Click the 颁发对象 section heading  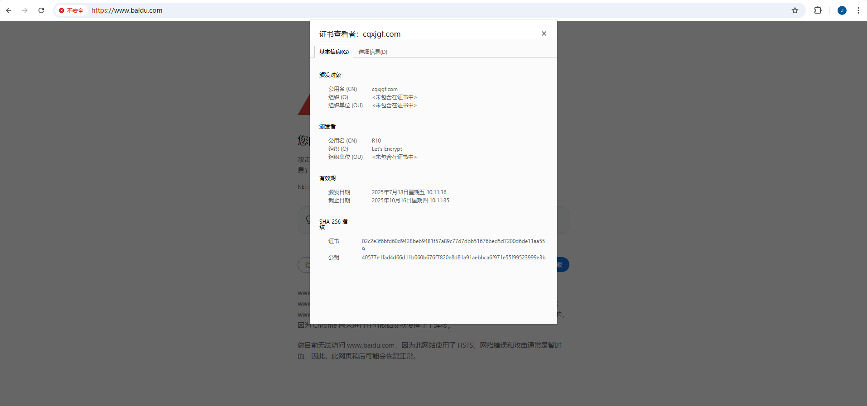330,75
